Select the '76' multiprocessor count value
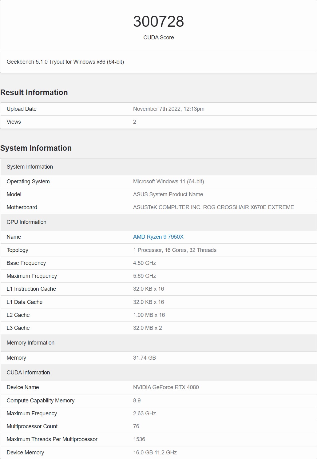The height and width of the screenshot is (459, 317). pos(136,426)
